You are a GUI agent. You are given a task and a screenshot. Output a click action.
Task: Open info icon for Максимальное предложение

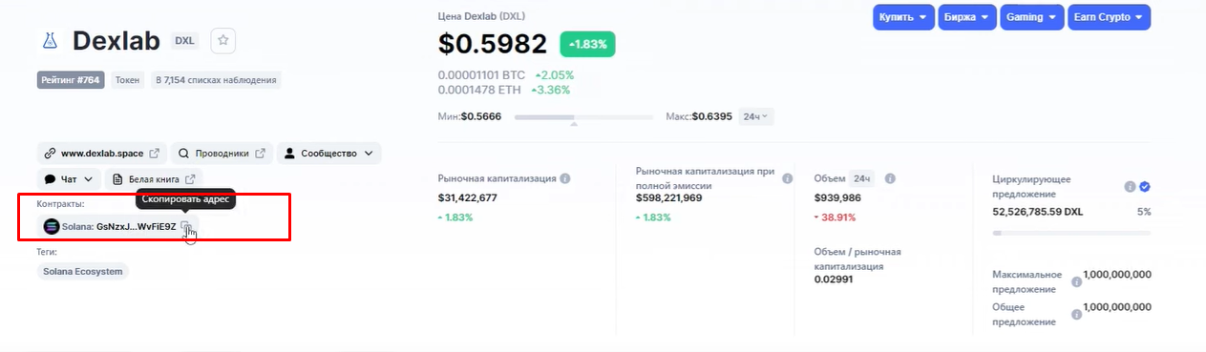[1077, 281]
